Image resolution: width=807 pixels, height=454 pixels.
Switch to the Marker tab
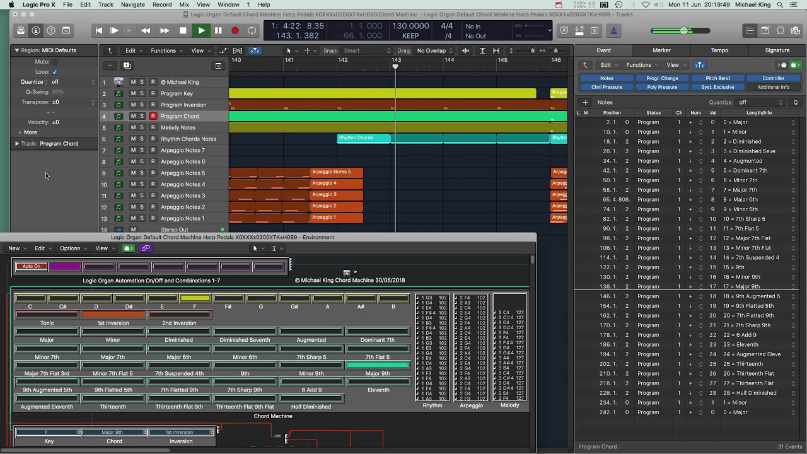coord(661,50)
